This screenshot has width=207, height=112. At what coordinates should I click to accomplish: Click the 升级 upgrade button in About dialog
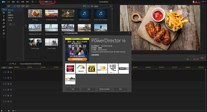tap(73, 89)
